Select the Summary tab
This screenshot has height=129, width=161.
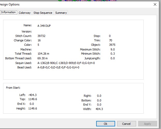61,13
